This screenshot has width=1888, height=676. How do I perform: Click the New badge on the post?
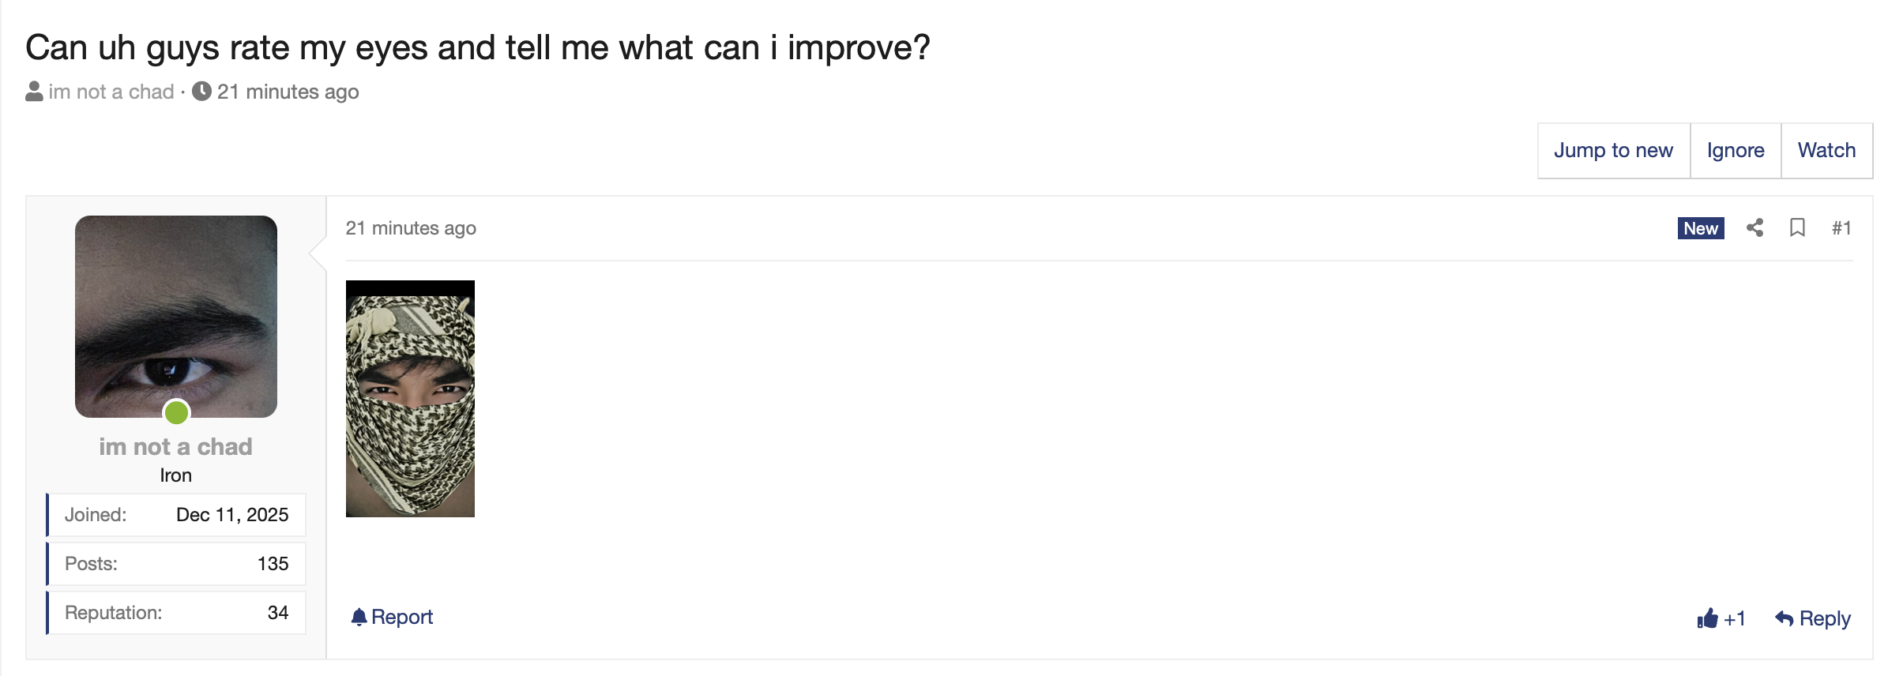(x=1700, y=228)
